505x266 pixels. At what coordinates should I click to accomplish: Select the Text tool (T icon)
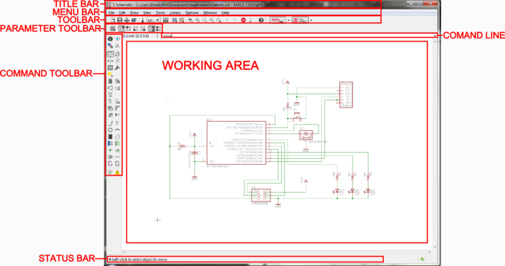click(x=117, y=123)
